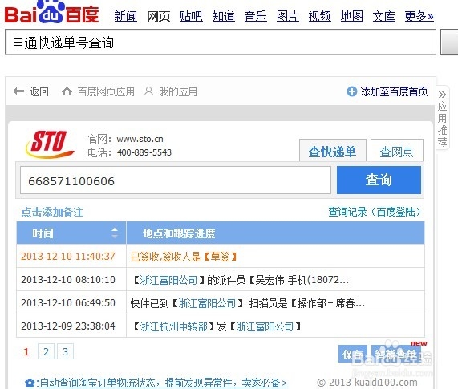Switch to the 查网点 tab
Viewport: 458px width, 389px height.
397,152
